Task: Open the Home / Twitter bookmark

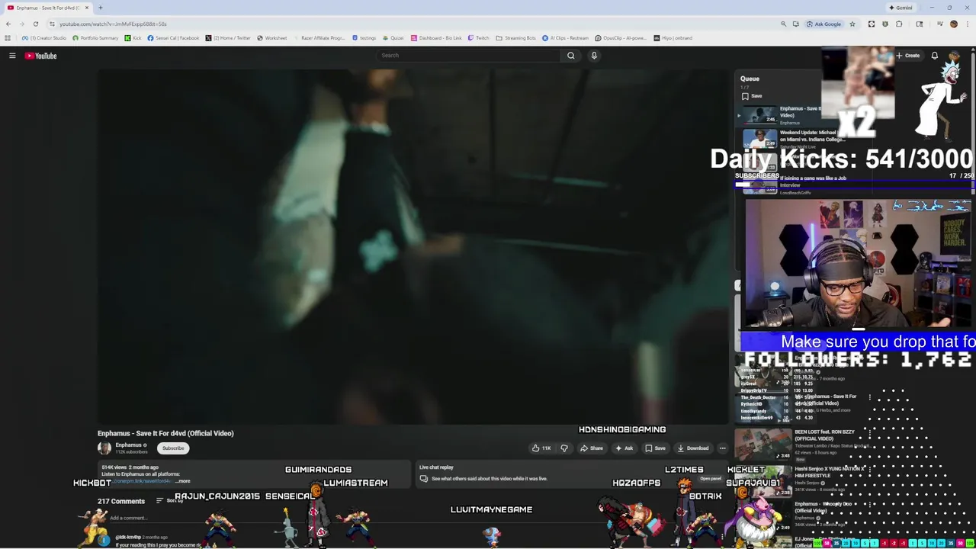Action: tap(228, 38)
